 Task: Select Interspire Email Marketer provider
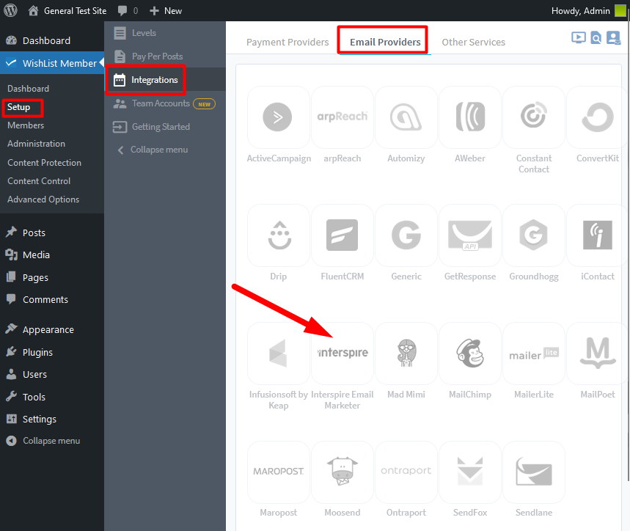(x=343, y=354)
